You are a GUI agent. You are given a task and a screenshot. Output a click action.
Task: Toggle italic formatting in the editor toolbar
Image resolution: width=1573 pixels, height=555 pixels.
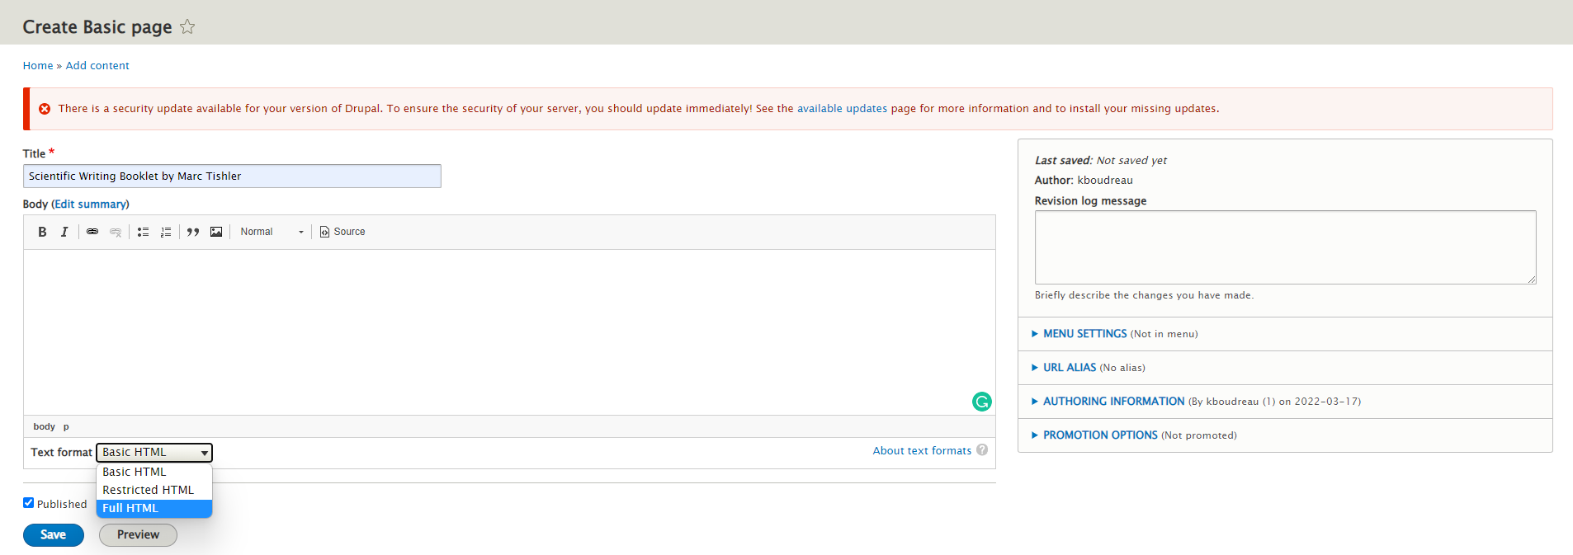pyautogui.click(x=64, y=232)
